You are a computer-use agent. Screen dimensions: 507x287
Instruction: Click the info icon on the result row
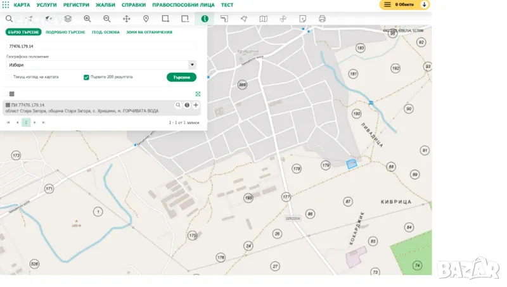tap(188, 105)
